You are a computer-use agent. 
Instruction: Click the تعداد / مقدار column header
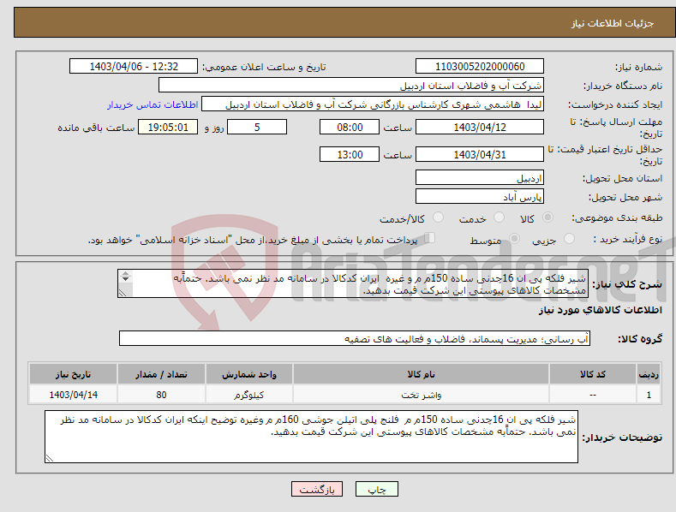(161, 374)
